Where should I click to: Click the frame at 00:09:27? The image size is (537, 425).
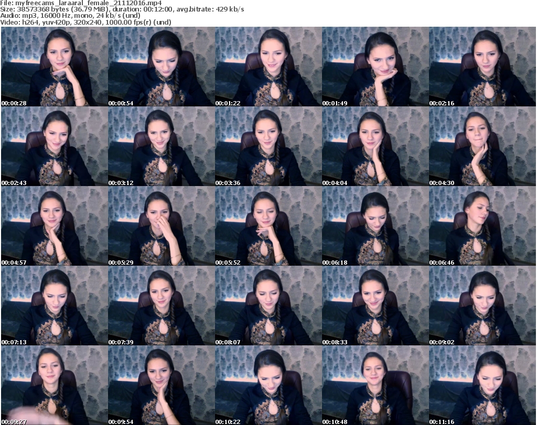coord(55,385)
